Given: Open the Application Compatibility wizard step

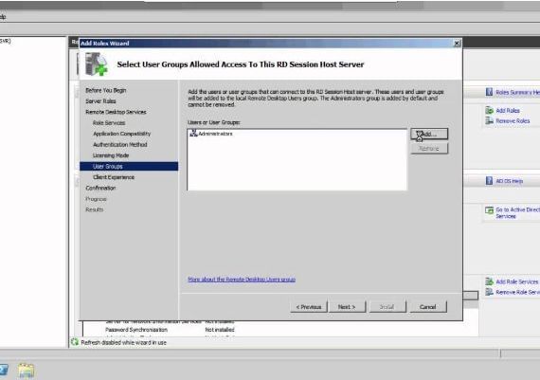Looking at the screenshot, I should click(122, 134).
